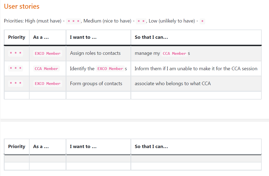Click the "Priority" header of the populated user stories table
The width and height of the screenshot is (269, 176).
coord(17,37)
